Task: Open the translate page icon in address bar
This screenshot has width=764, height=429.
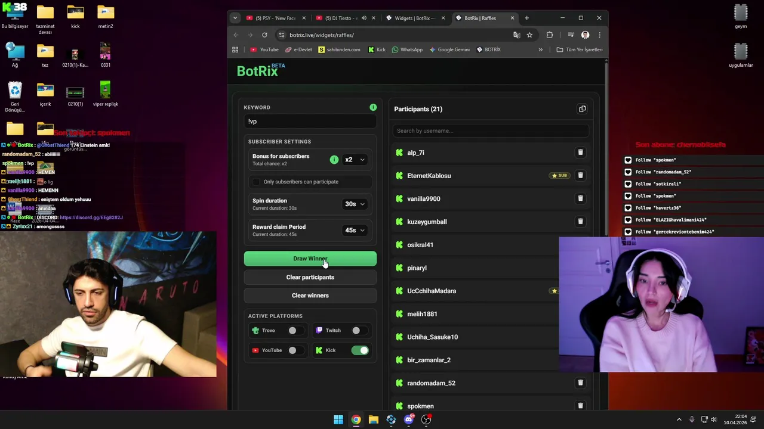Action: coord(516,35)
